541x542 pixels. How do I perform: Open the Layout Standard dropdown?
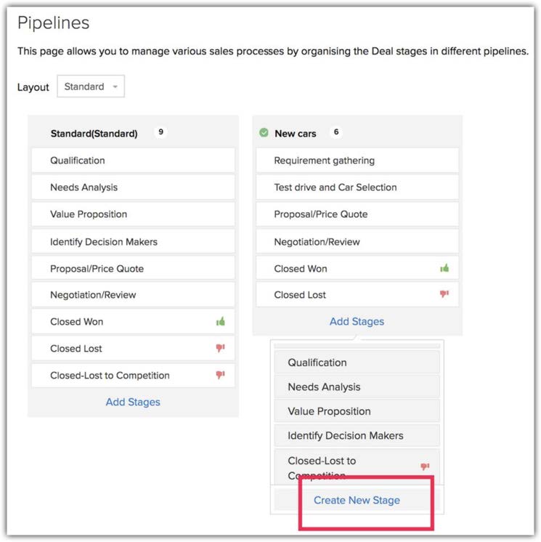point(91,86)
